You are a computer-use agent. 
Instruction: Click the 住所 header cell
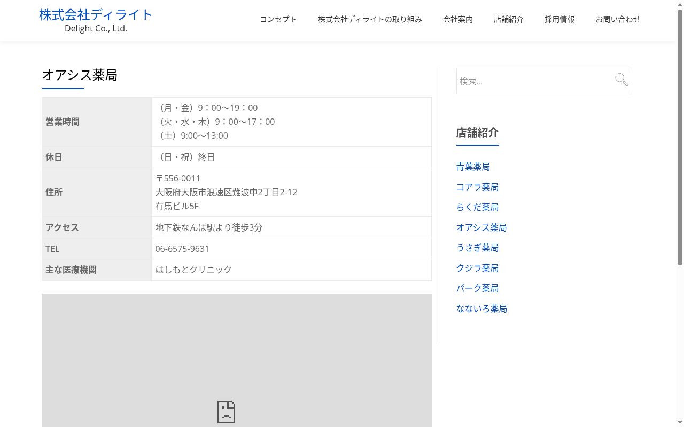tap(97, 192)
